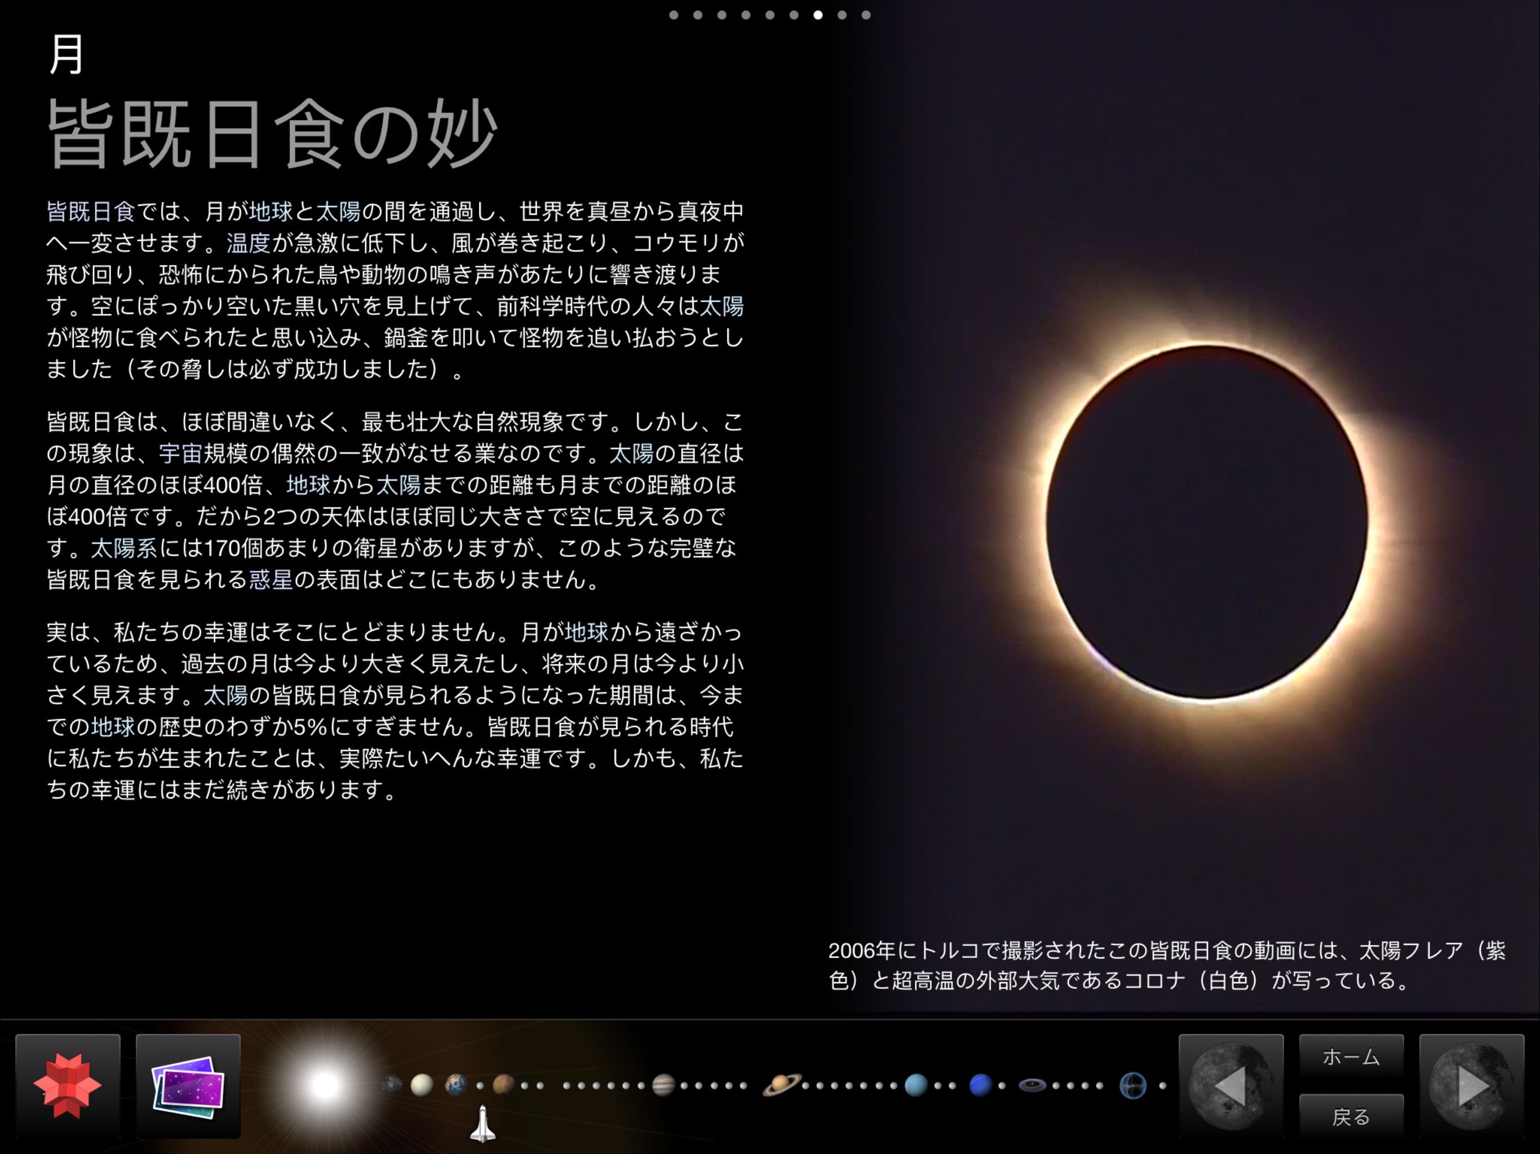
Task: Select Mars in the planet strip
Action: click(503, 1084)
